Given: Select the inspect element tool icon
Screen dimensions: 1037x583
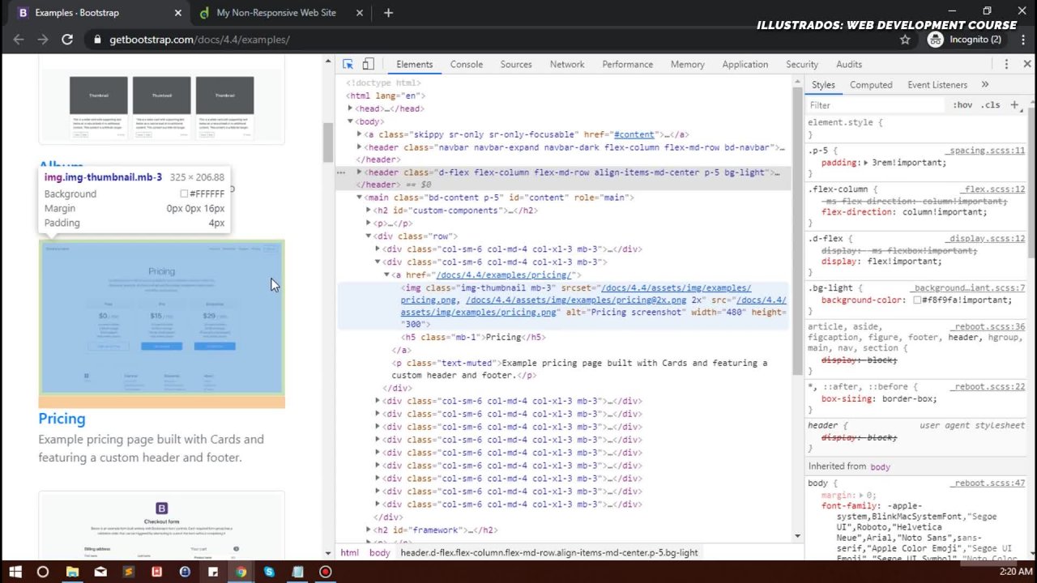Looking at the screenshot, I should coord(348,64).
